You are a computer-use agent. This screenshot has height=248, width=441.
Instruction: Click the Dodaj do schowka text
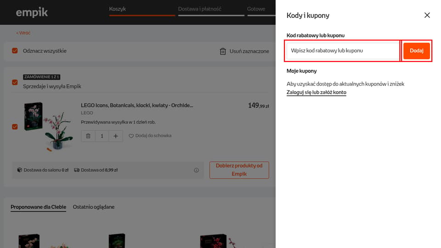tap(153, 135)
